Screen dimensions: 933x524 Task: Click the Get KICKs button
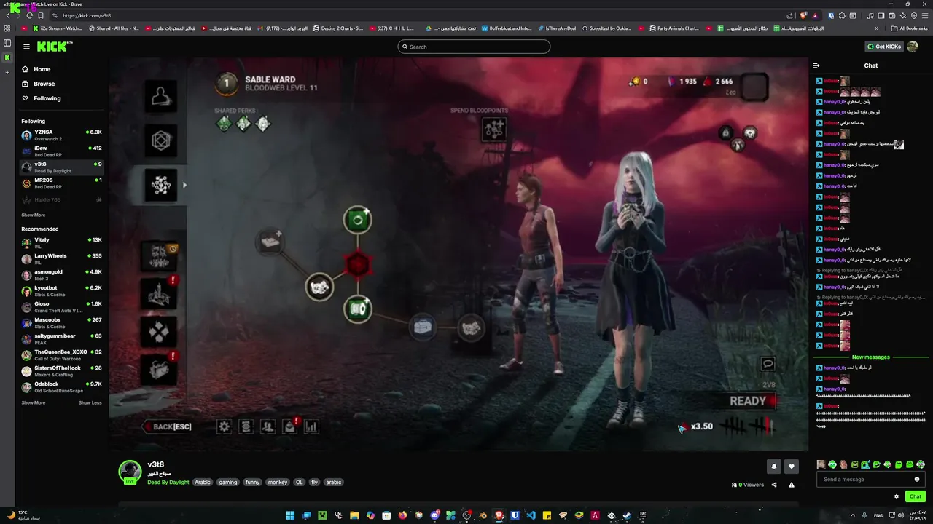coord(883,47)
